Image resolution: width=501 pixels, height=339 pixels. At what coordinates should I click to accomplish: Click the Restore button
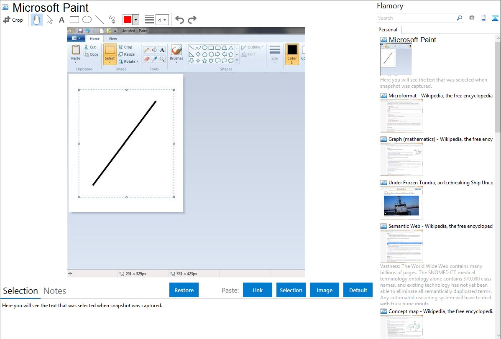184,290
